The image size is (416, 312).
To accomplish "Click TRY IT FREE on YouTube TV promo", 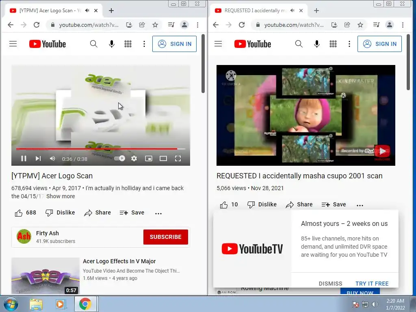I will tap(372, 284).
